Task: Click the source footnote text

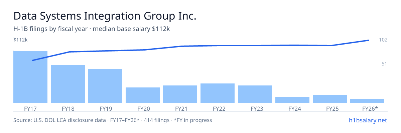Action: 113,120
